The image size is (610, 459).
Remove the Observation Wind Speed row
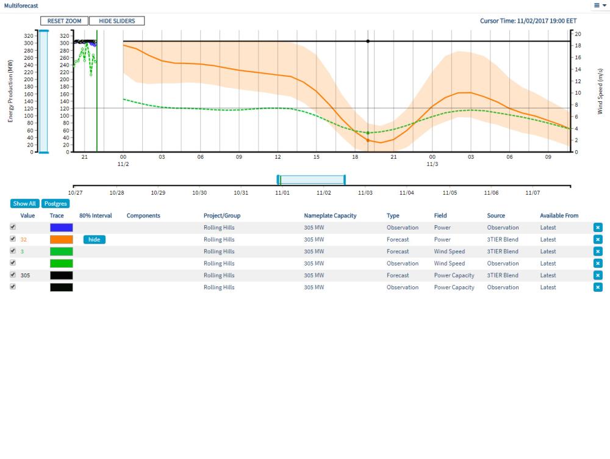click(x=598, y=264)
